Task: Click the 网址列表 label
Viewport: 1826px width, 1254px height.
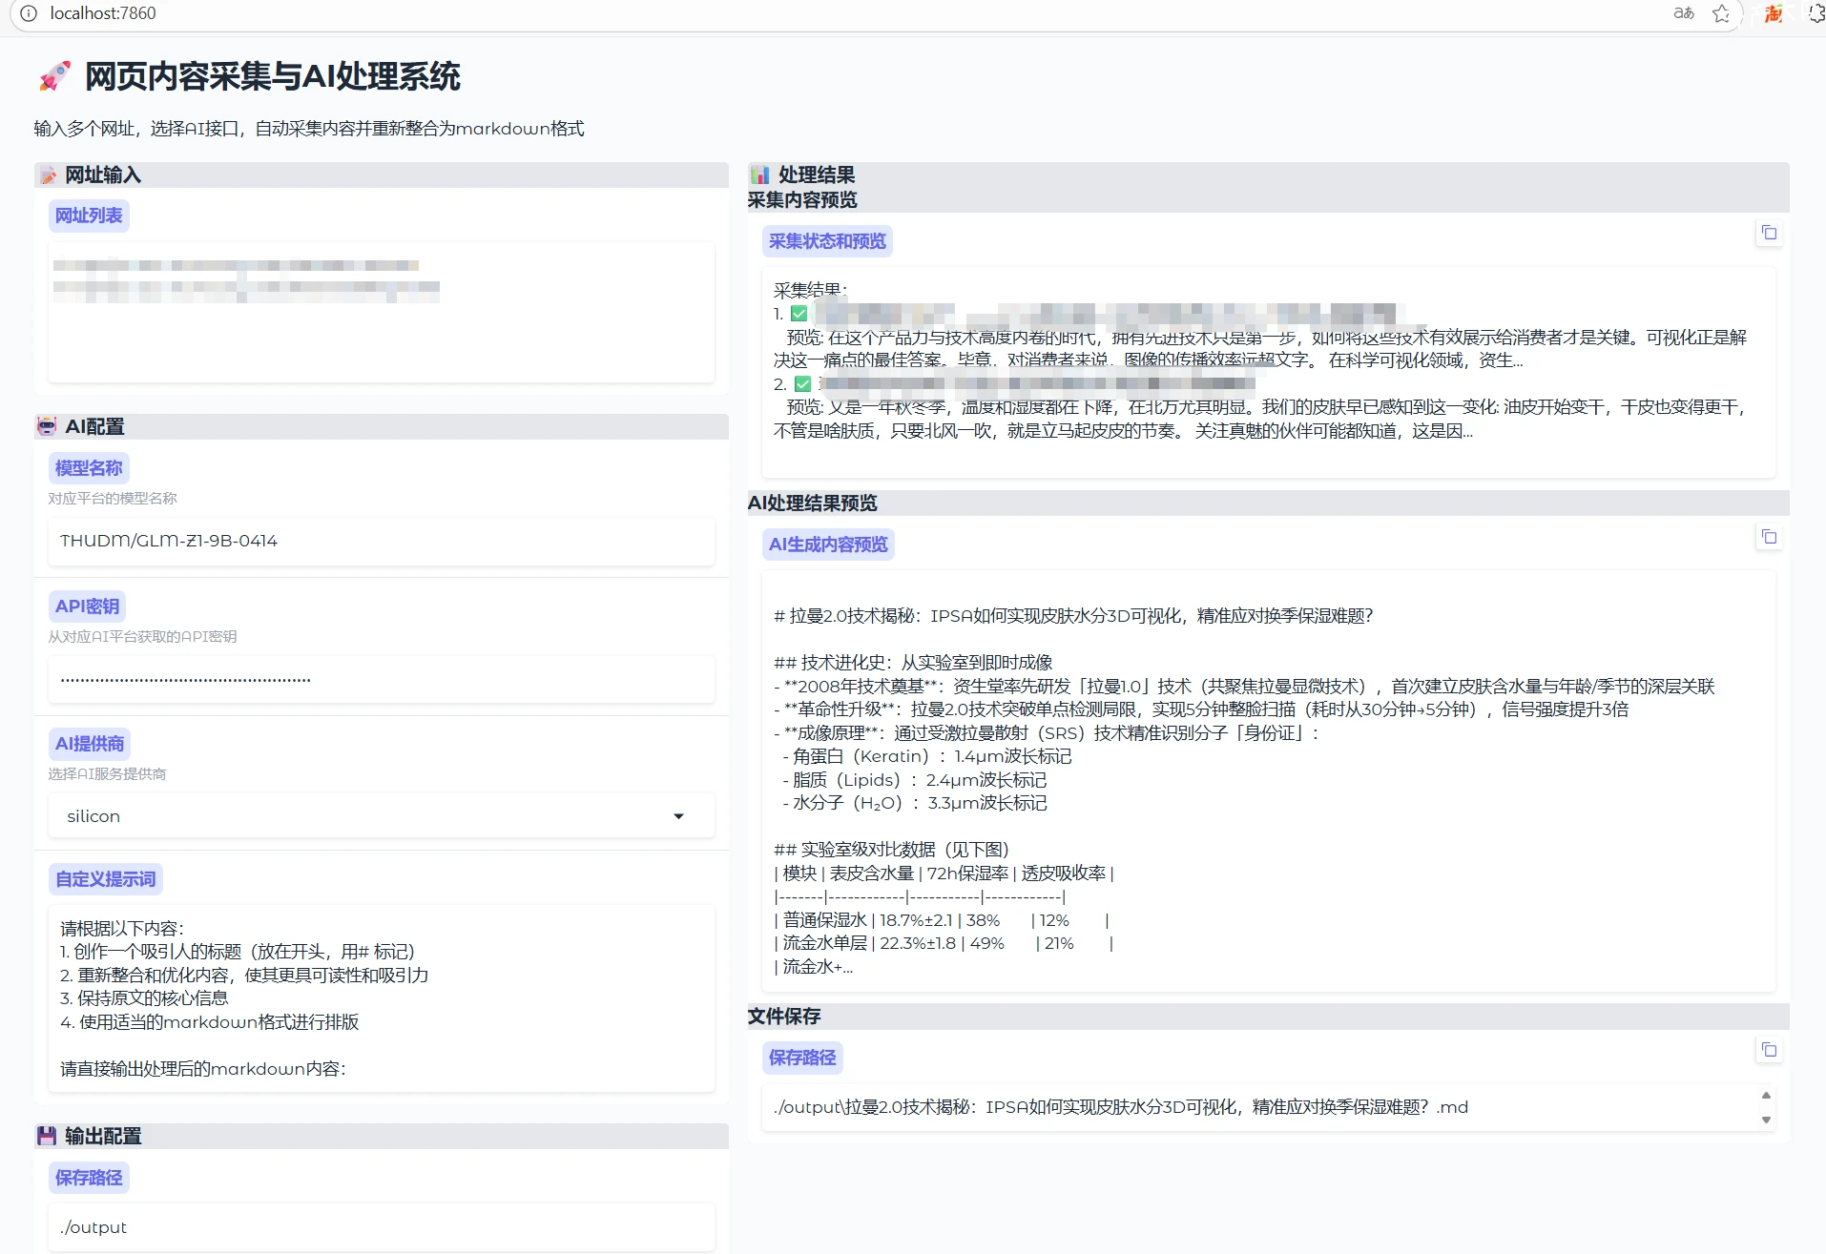Action: [x=89, y=216]
